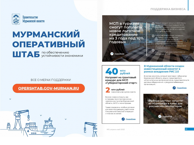Click the orange '2' млн рублей figure
The width and height of the screenshot is (194, 145).
pos(108,90)
